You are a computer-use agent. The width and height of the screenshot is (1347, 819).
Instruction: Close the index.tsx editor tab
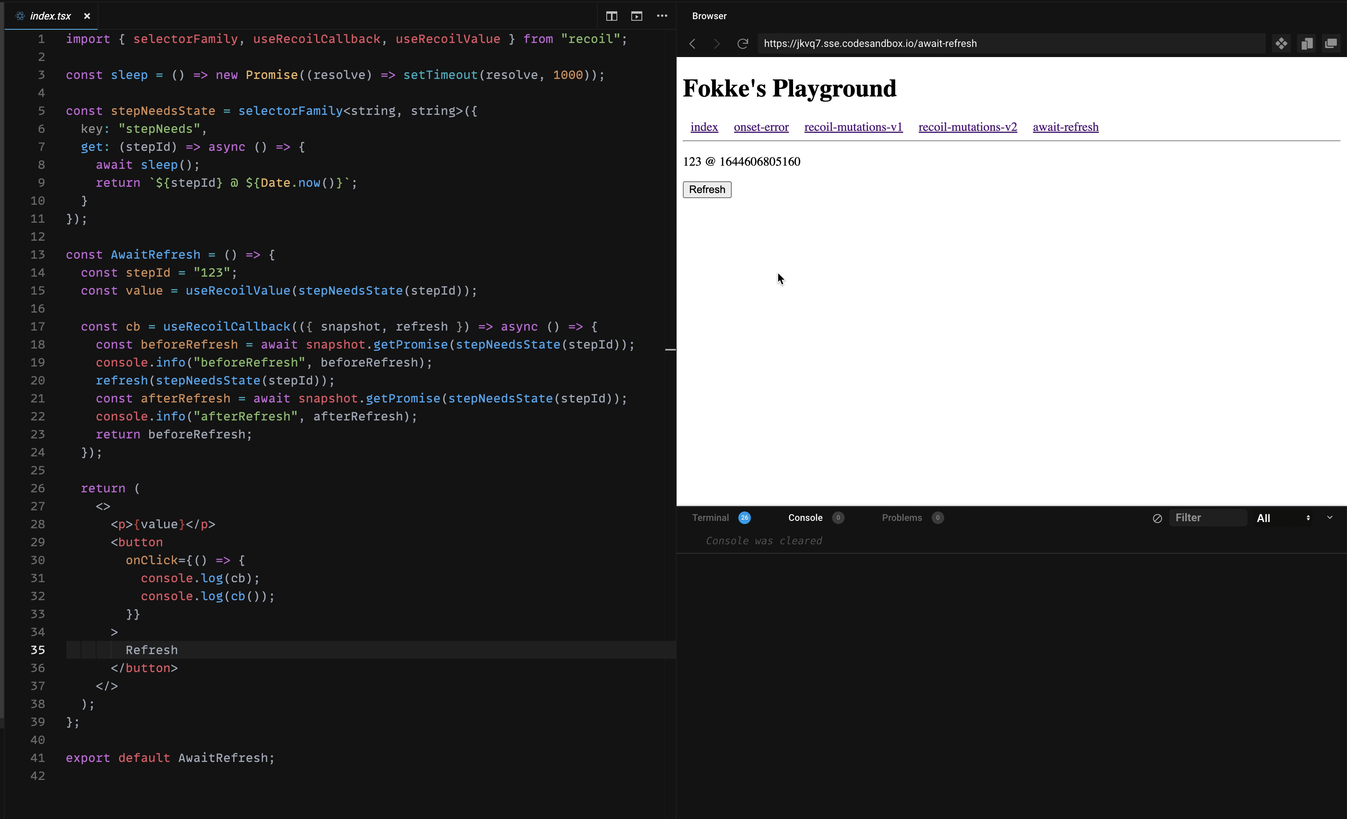point(87,16)
